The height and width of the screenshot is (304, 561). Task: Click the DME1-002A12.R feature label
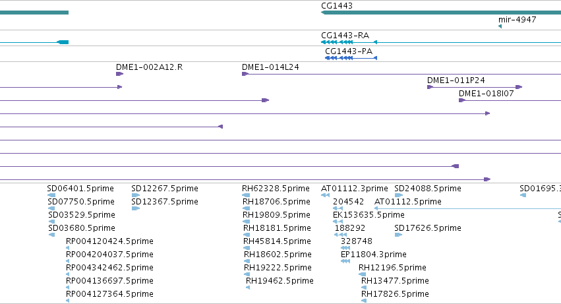149,67
